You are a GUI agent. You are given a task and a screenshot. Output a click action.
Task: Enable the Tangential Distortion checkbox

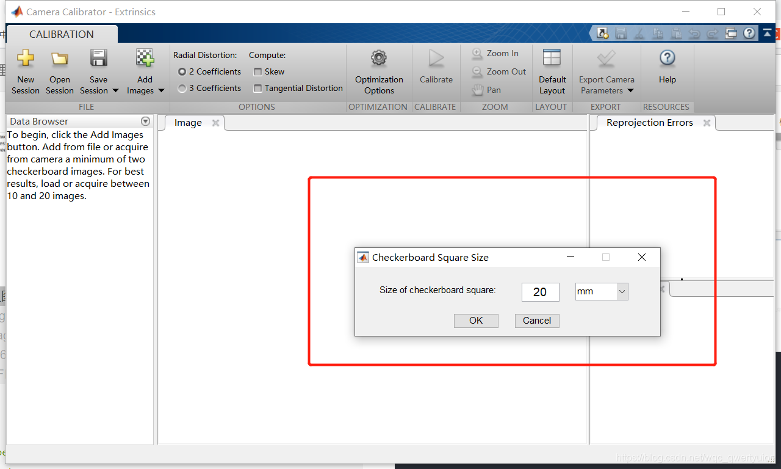click(257, 88)
